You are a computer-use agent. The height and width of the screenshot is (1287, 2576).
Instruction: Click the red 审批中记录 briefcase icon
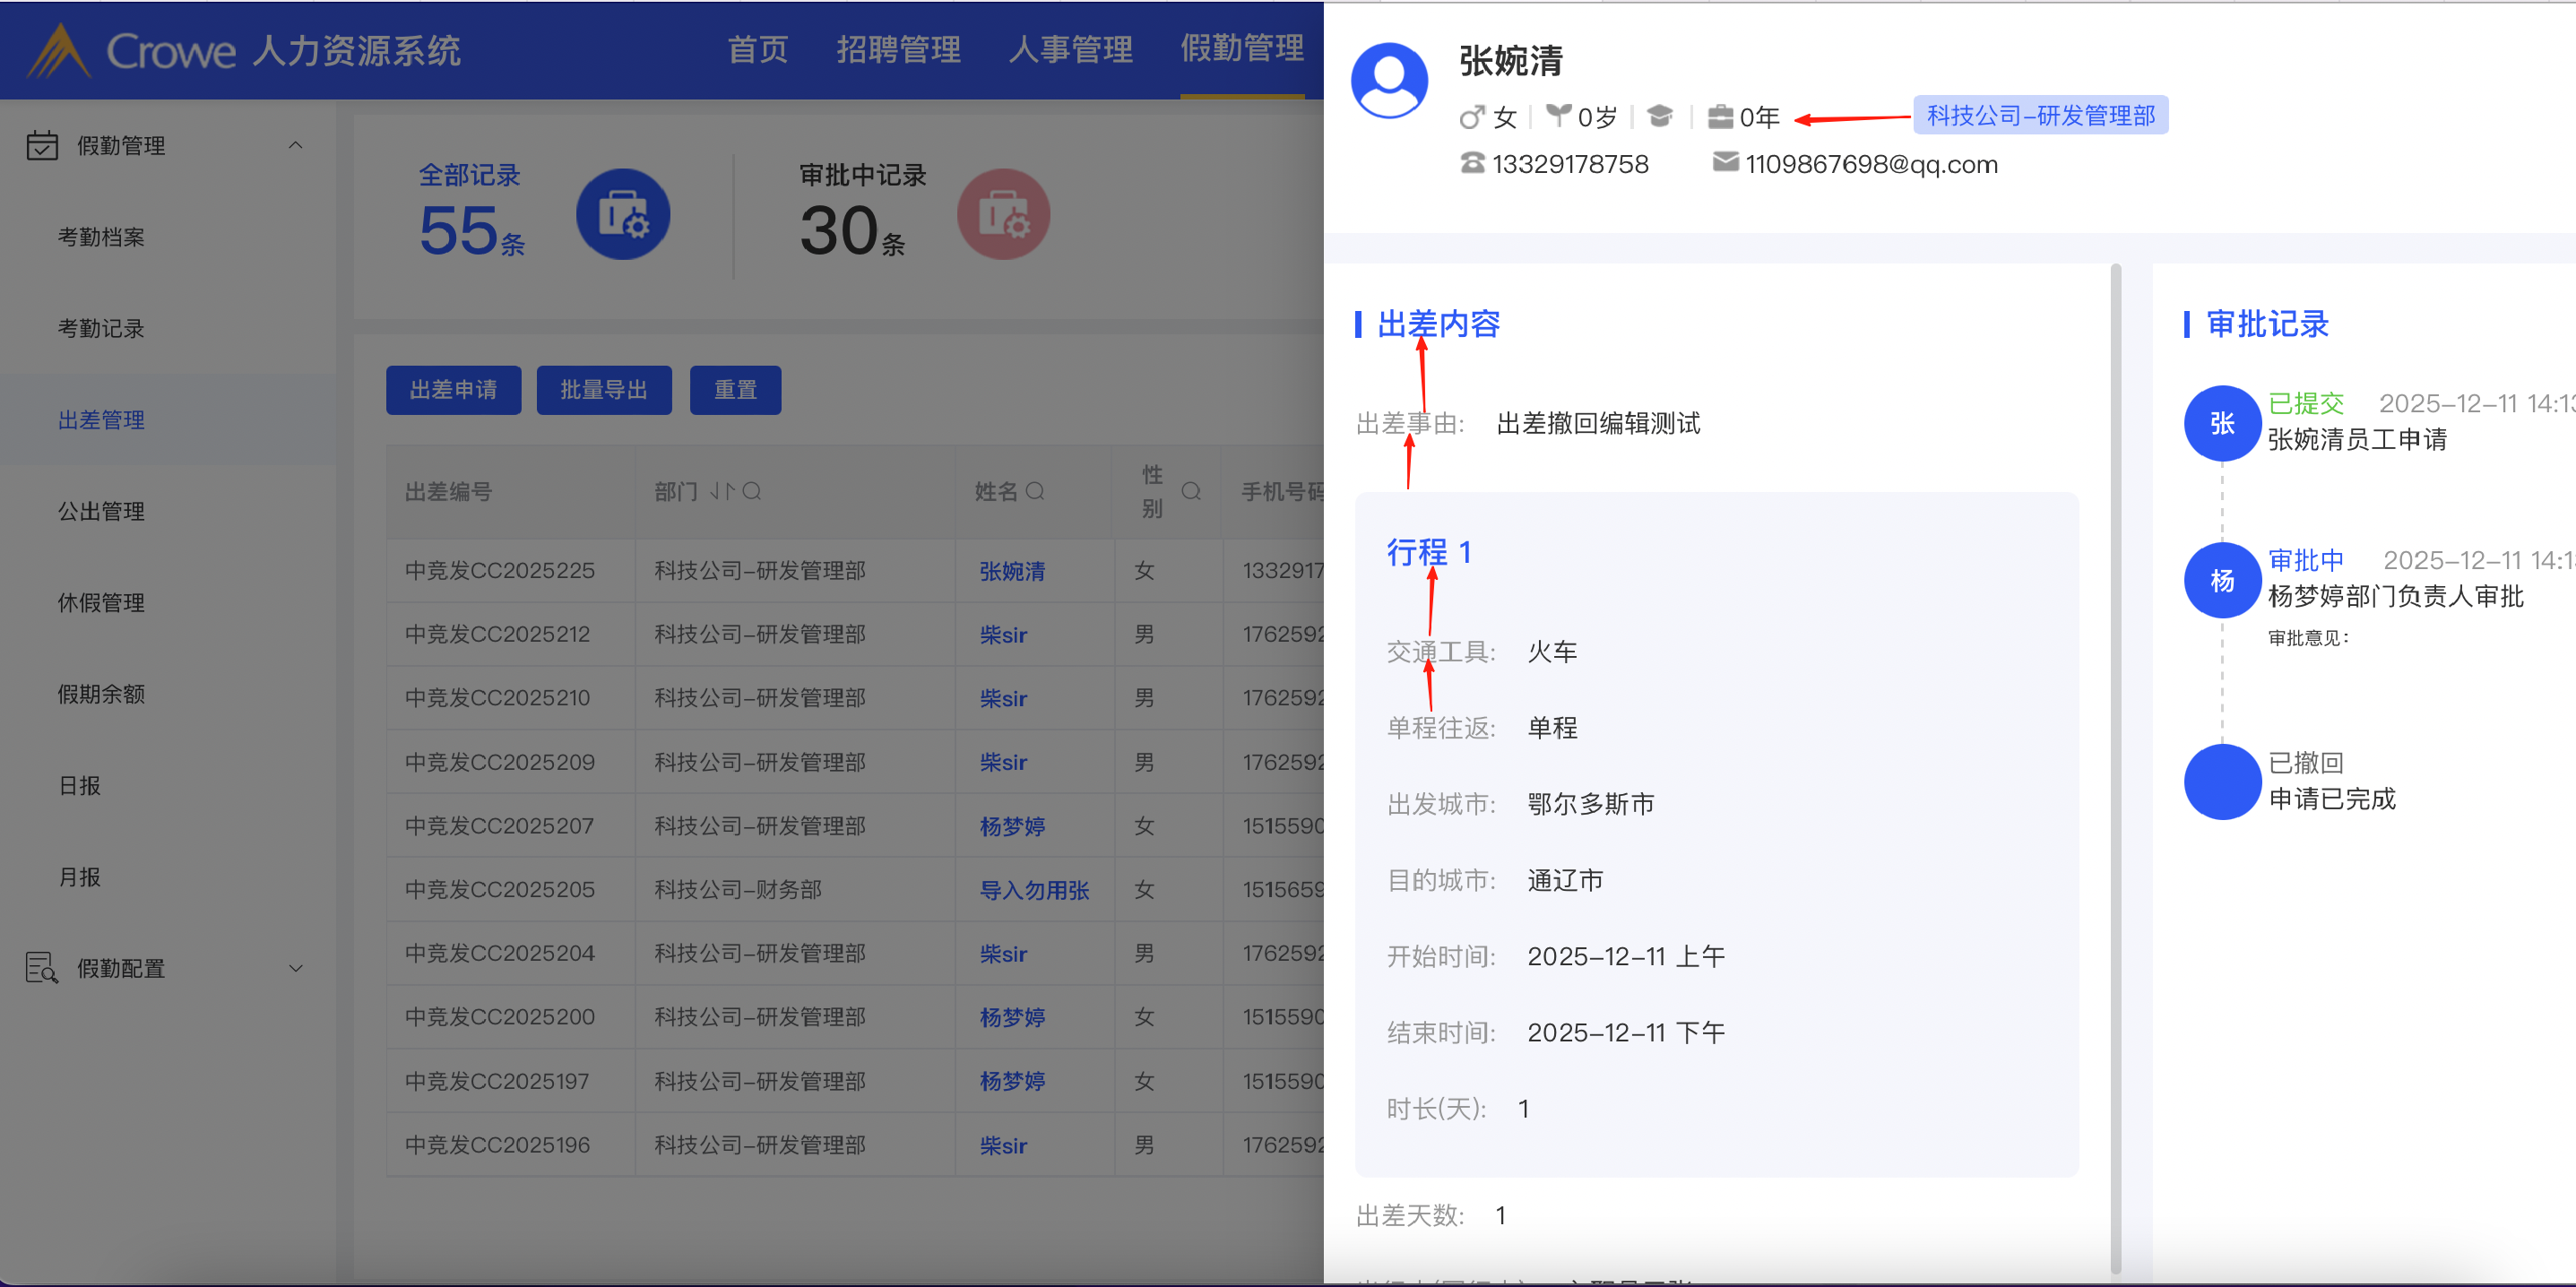click(x=1003, y=214)
